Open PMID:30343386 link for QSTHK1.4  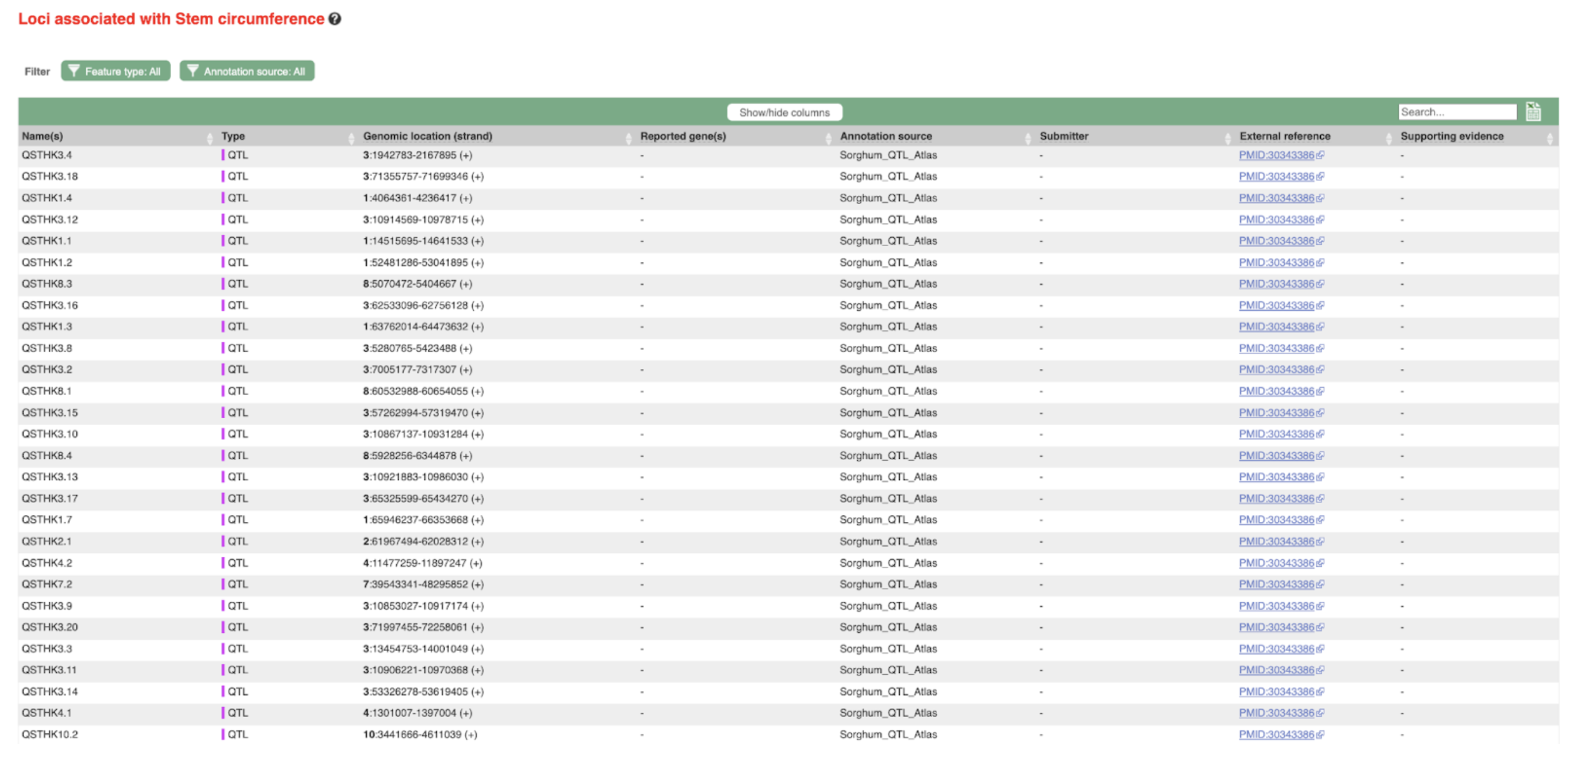pyautogui.click(x=1276, y=198)
